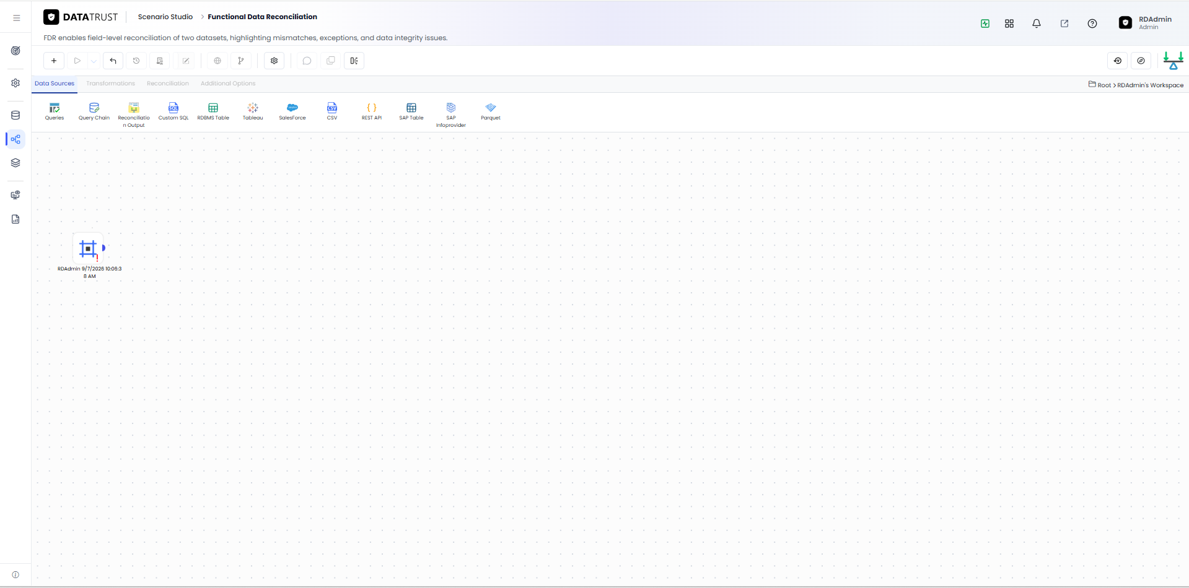The image size is (1189, 588).
Task: Add a Query Chain source
Action: [x=94, y=111]
